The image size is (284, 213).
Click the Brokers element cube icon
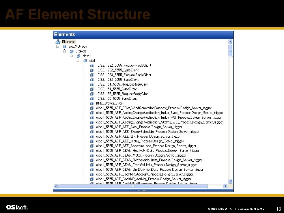coord(71,51)
